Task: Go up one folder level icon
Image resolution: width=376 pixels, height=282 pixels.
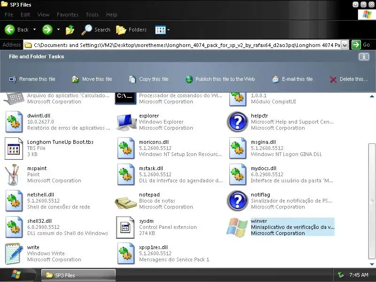Action: pos(70,30)
